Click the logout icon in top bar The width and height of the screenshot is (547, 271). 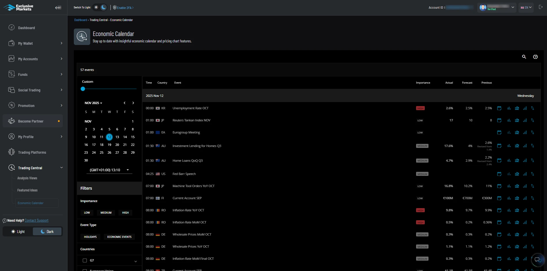point(541,7)
